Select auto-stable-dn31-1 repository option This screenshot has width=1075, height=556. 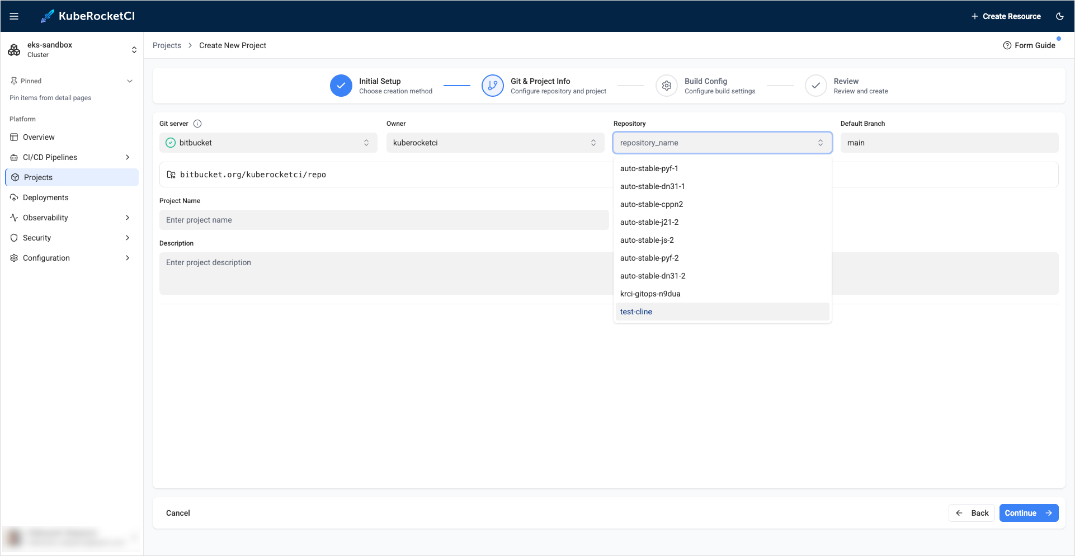[x=723, y=186]
